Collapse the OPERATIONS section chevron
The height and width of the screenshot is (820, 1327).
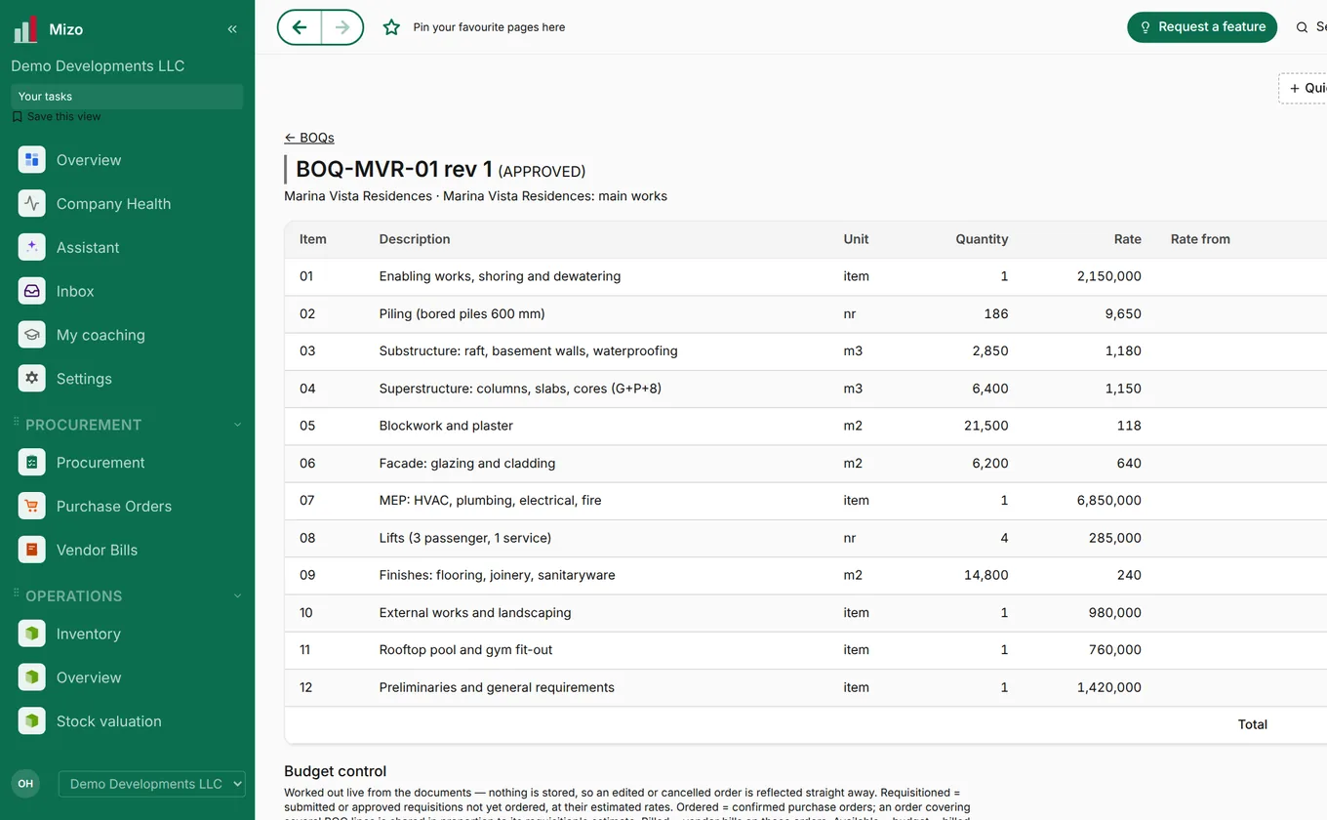tap(237, 595)
